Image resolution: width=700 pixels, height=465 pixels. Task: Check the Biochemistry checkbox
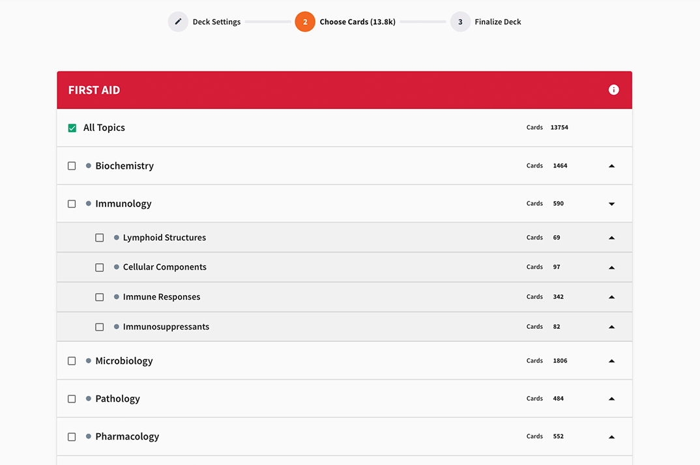coord(72,166)
